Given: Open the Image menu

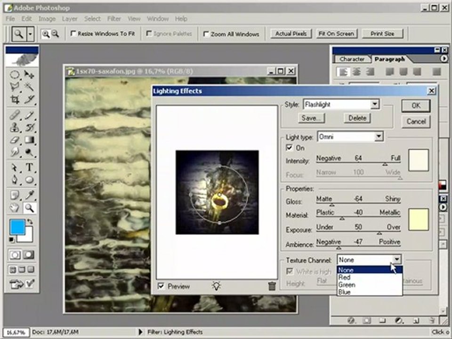Looking at the screenshot, I should [47, 19].
